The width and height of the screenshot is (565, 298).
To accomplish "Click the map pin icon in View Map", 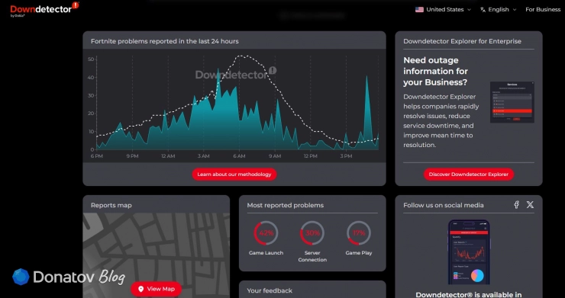I will [x=141, y=289].
